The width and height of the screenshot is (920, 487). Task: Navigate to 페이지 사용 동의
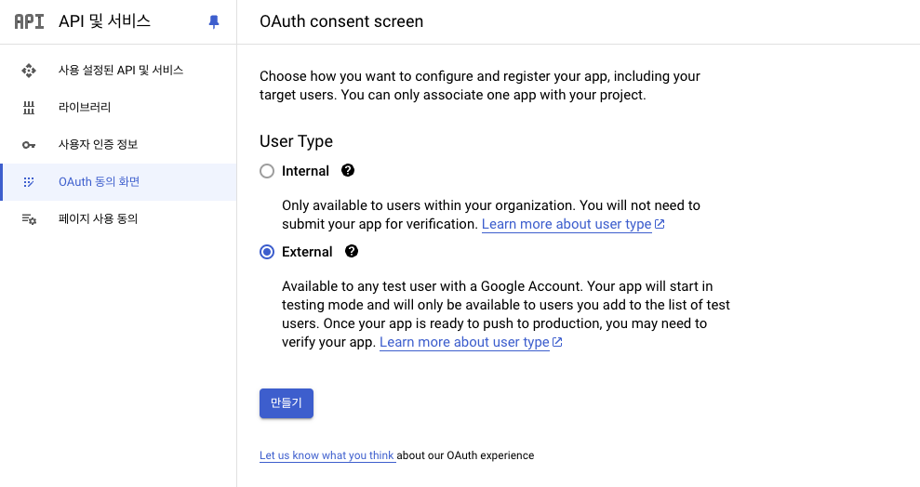98,219
